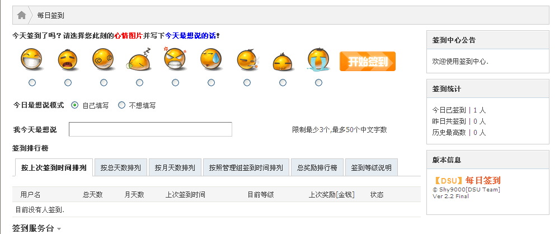
Task: Select radio button under sweating emoticon
Action: coord(211,83)
